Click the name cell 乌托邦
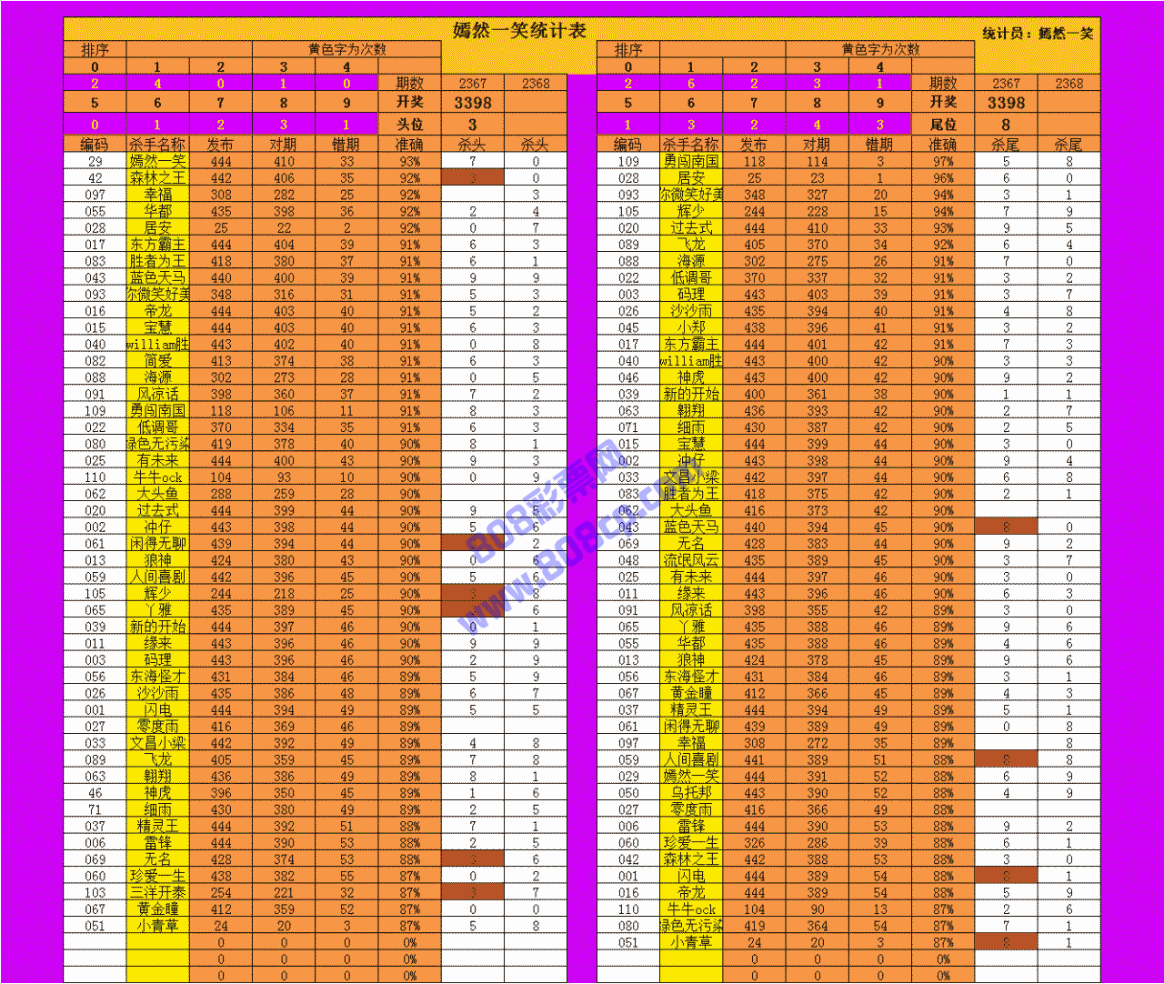 691,793
